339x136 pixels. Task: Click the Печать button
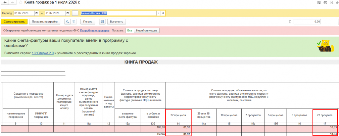click(88, 22)
